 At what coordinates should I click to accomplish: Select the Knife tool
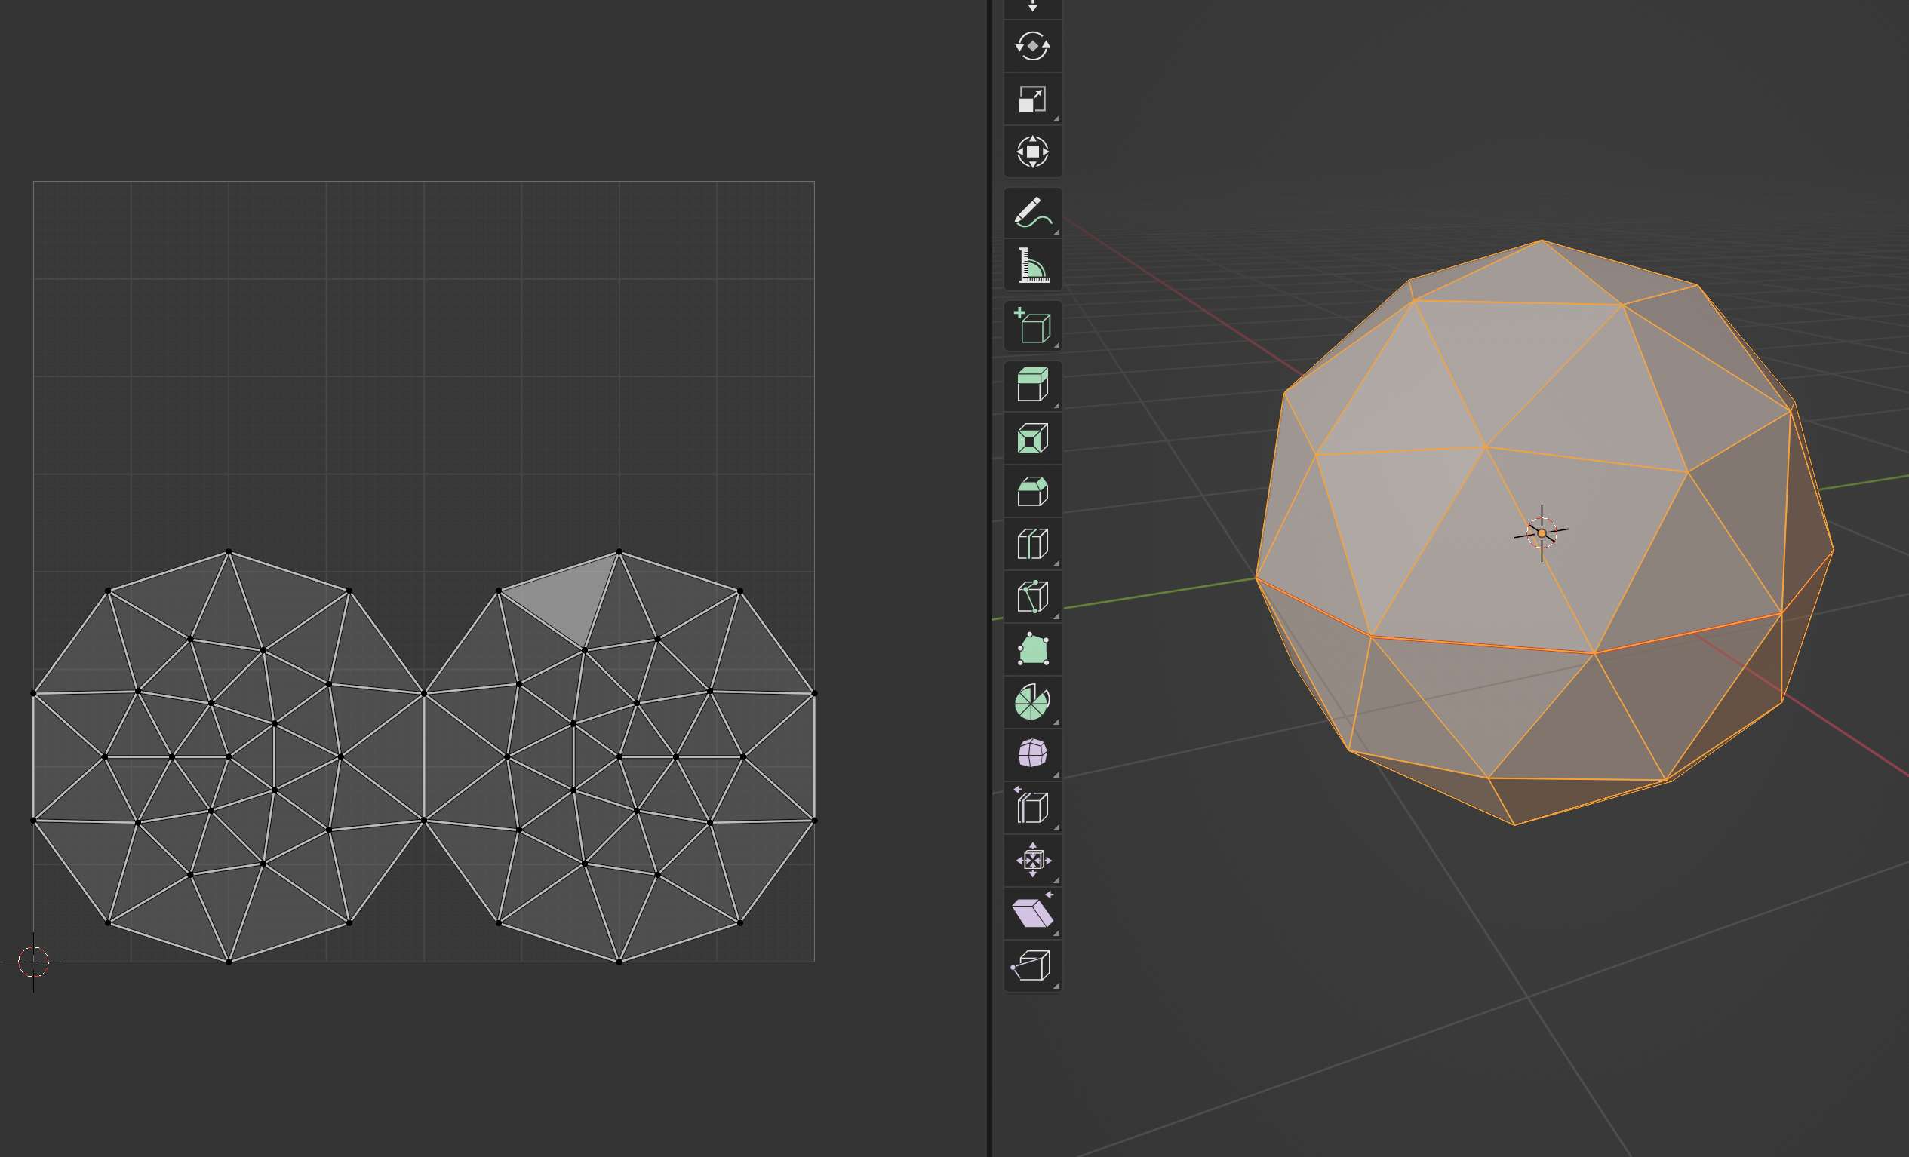point(1032,597)
